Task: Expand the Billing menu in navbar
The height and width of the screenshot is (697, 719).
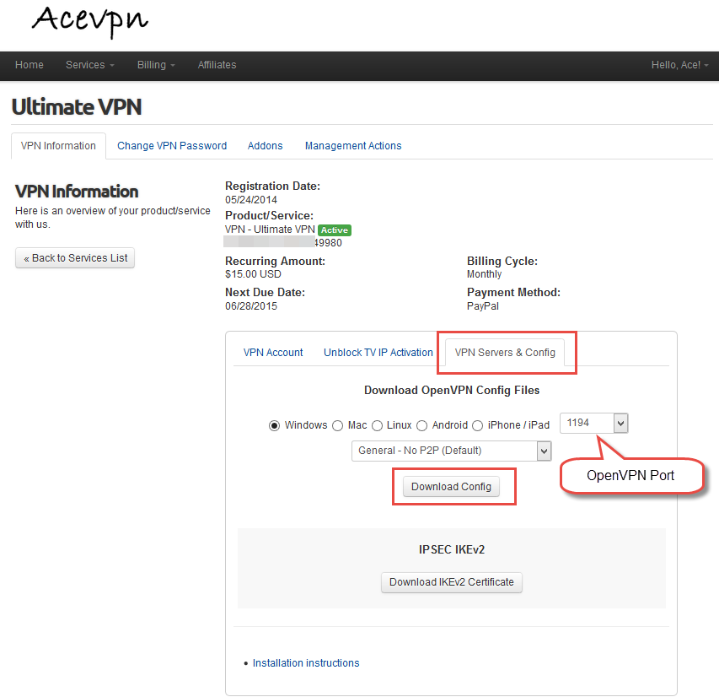Action: pos(156,65)
